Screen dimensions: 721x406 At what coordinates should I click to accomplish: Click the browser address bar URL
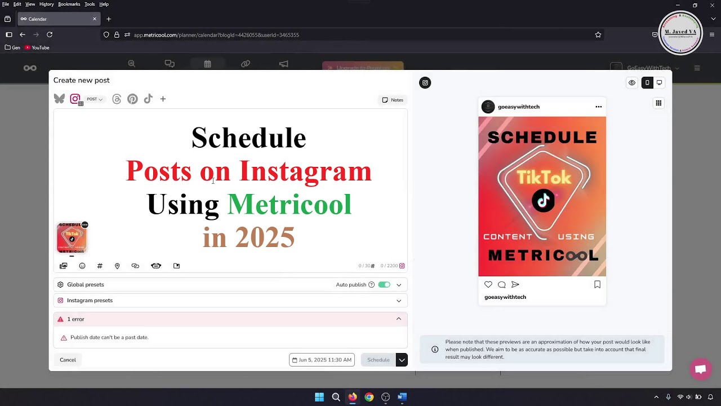pyautogui.click(x=216, y=35)
